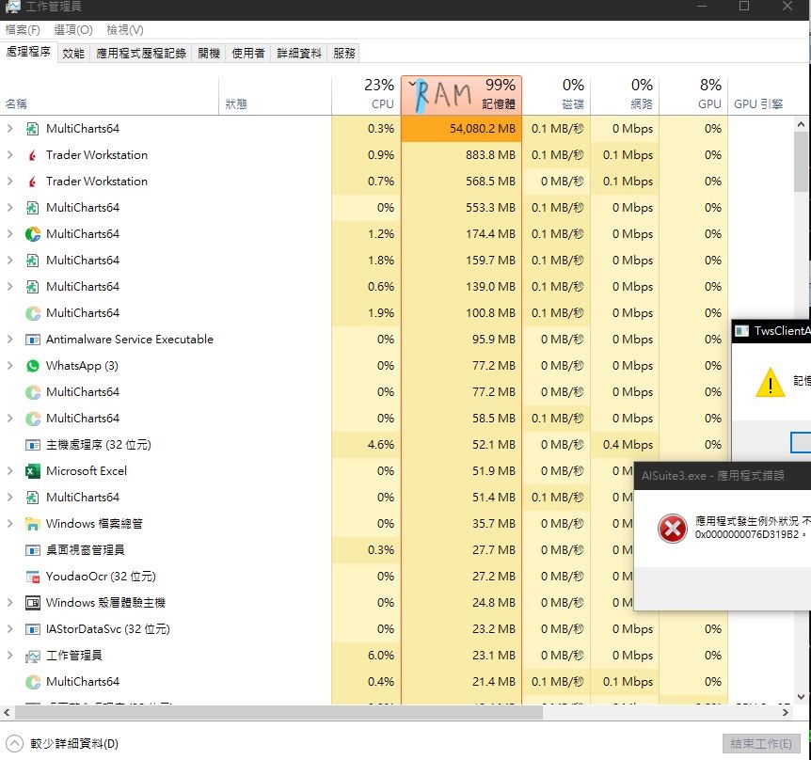Click the Trader Workstation icon using 883.8 MB

(32, 155)
